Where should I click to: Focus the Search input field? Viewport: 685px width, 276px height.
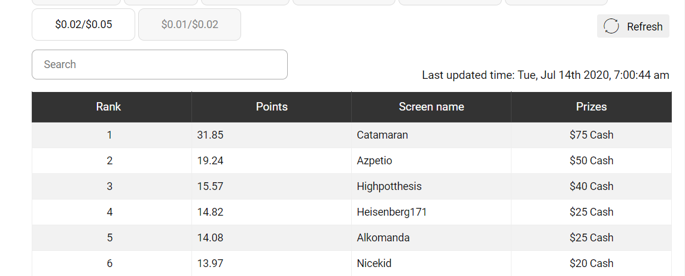click(159, 65)
